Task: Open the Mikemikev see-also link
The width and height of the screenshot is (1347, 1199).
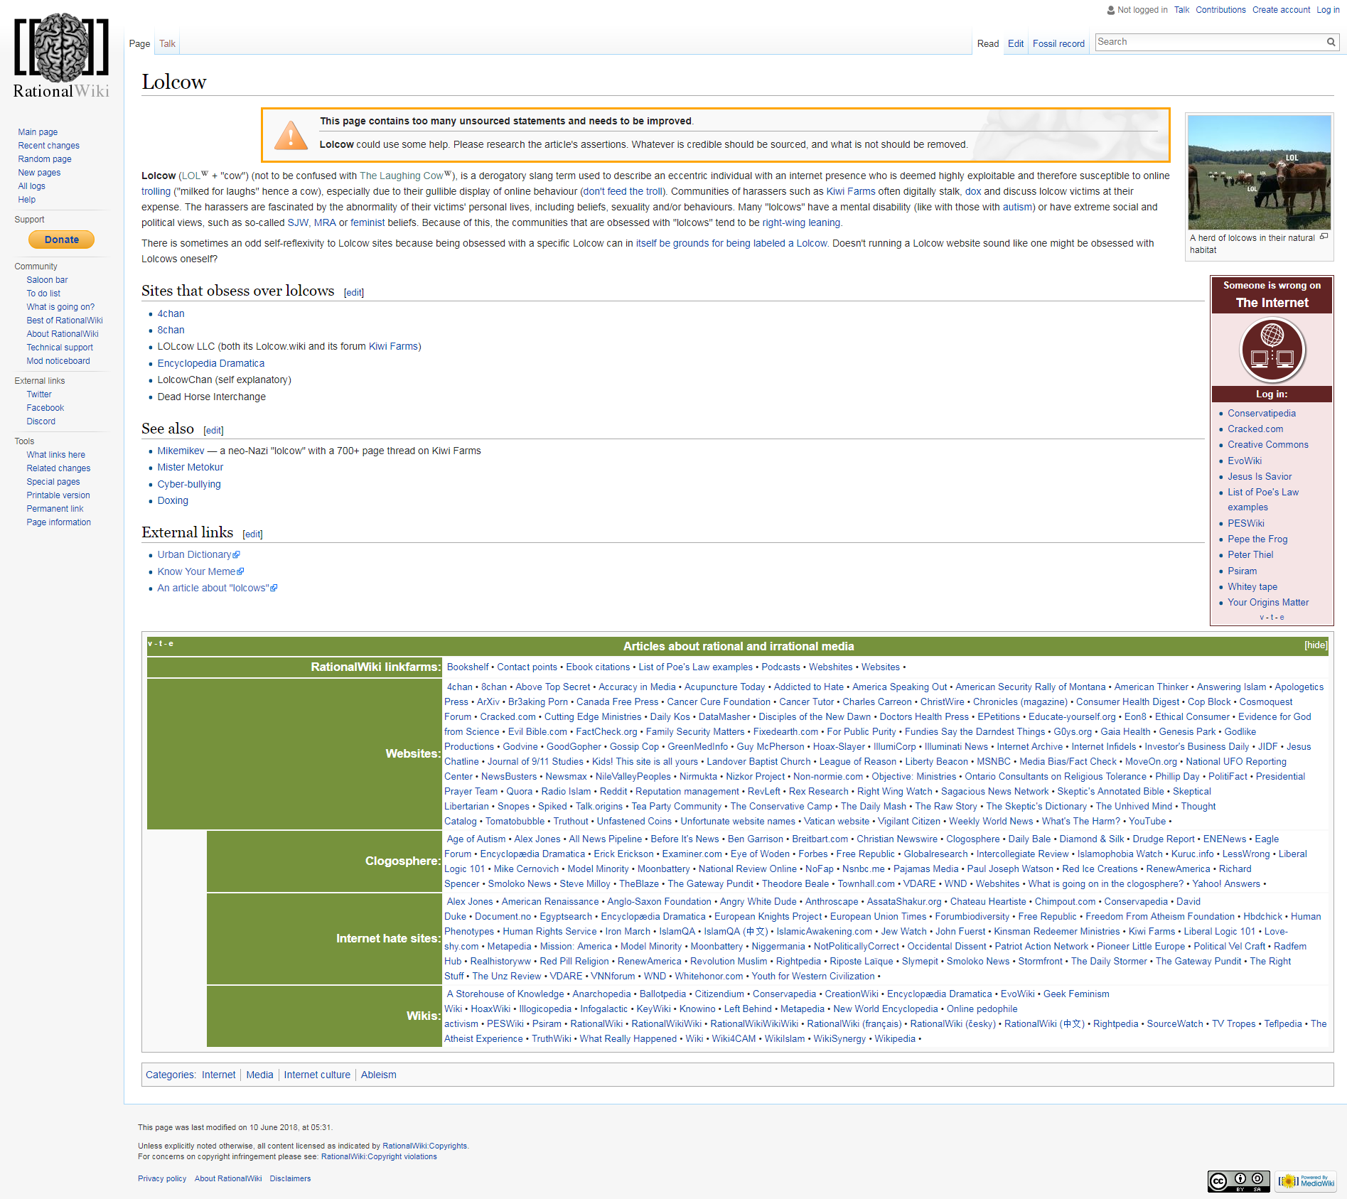Action: point(181,451)
